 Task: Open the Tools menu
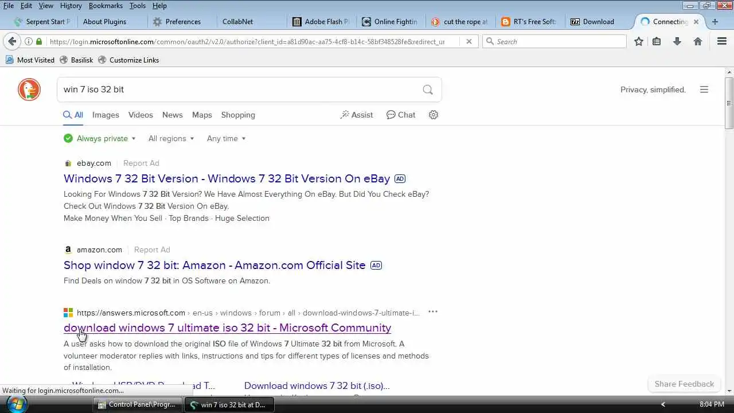[x=138, y=6]
